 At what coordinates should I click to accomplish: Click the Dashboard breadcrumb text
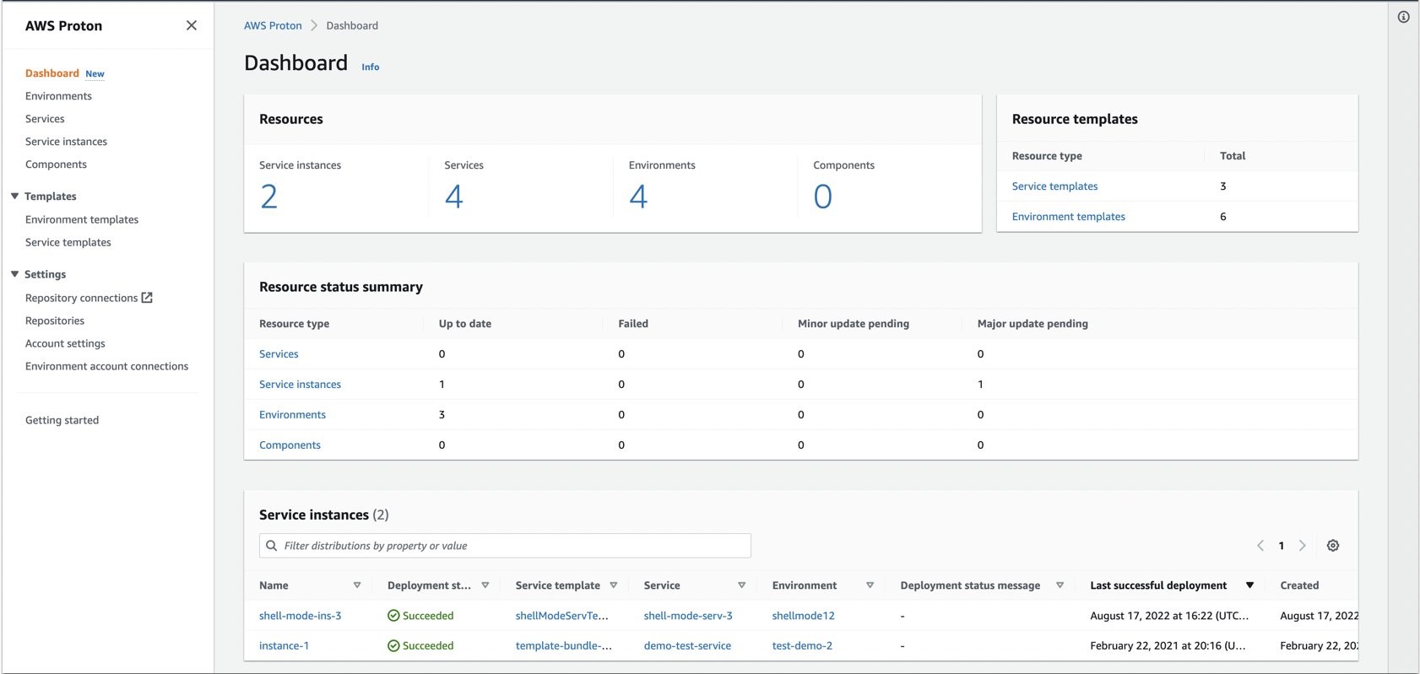352,25
